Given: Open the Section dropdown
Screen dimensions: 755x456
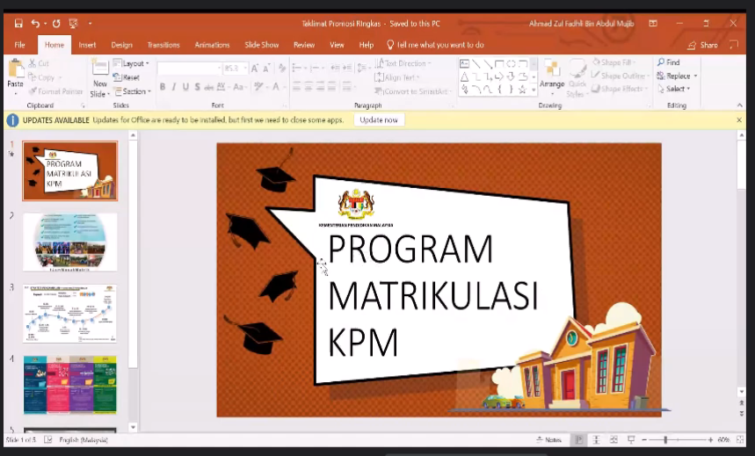Looking at the screenshot, I should (133, 91).
